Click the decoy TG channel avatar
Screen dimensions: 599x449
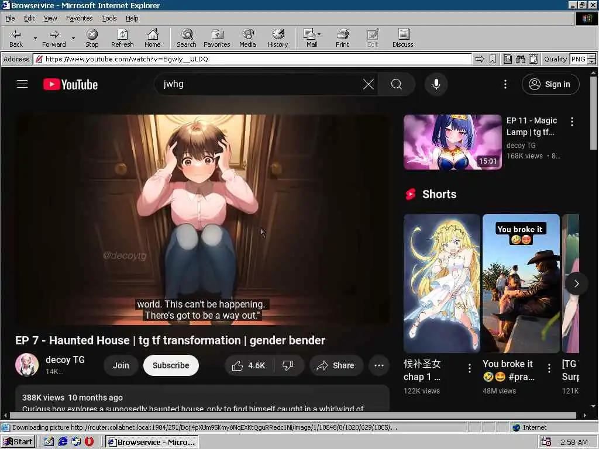pos(27,365)
